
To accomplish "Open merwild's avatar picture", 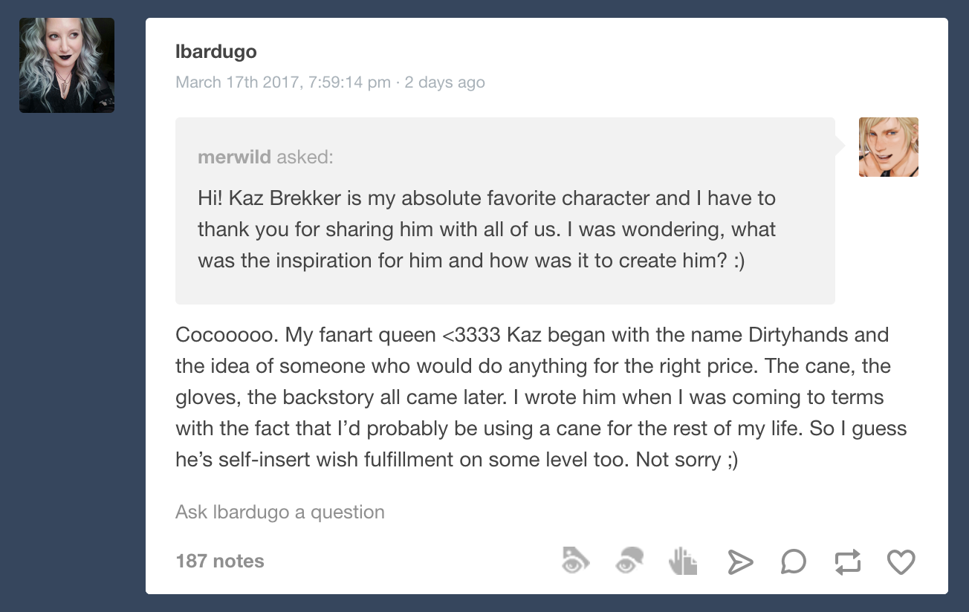I will [x=888, y=147].
